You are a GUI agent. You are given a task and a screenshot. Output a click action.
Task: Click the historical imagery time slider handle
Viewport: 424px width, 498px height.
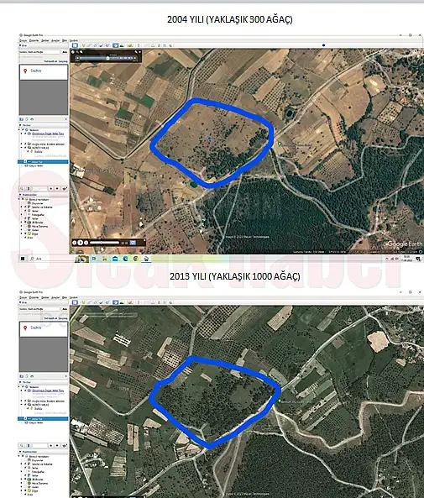coord(108,58)
